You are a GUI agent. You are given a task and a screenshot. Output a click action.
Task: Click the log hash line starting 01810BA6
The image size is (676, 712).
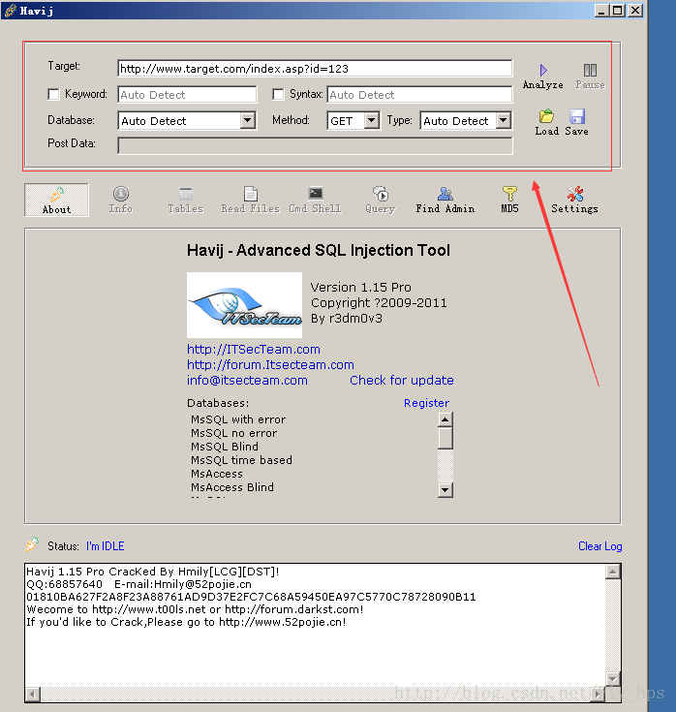click(x=251, y=597)
